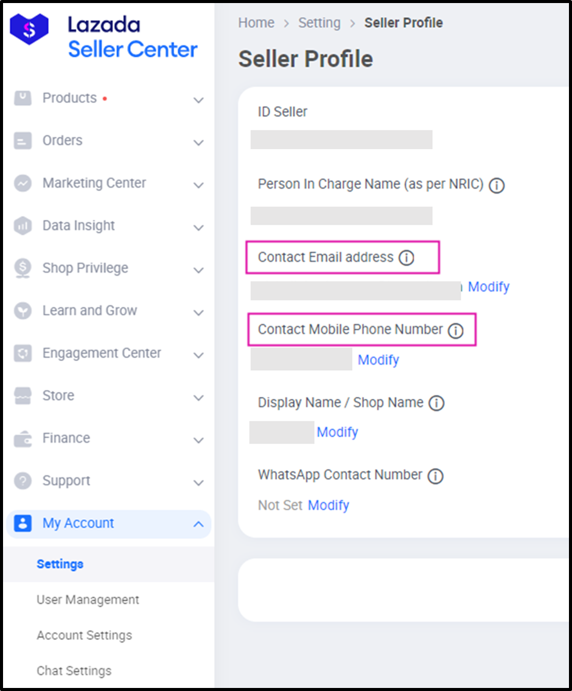Click the Home breadcrumb link
The height and width of the screenshot is (691, 572).
coord(256,23)
